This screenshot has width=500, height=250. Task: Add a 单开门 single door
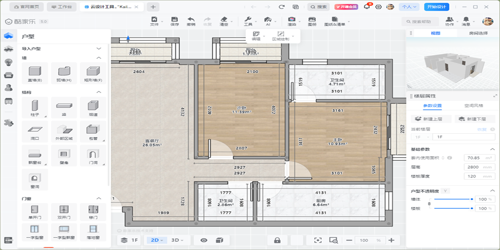click(35, 211)
